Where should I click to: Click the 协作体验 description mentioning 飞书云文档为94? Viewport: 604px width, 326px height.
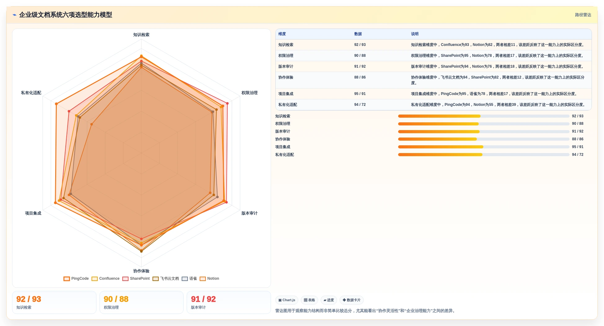click(x=498, y=80)
